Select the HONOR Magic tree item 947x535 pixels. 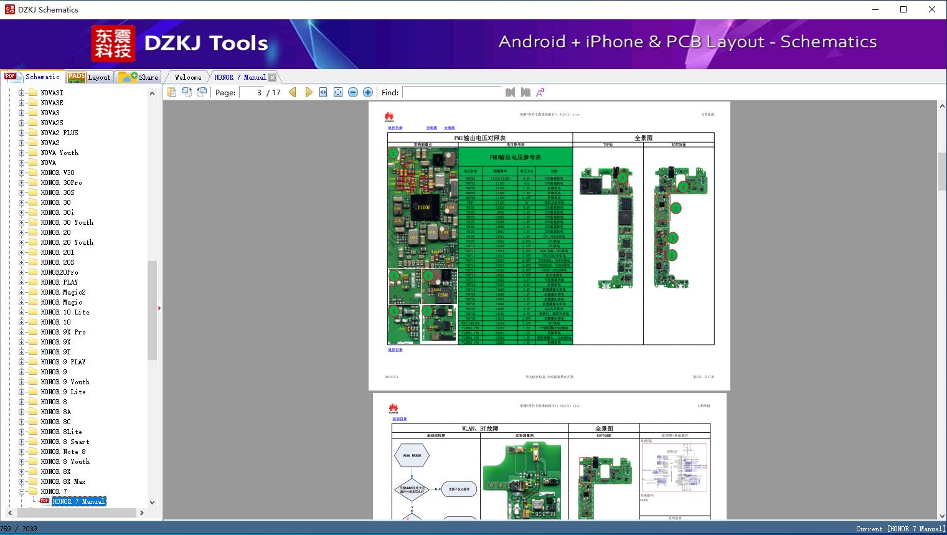tap(62, 302)
